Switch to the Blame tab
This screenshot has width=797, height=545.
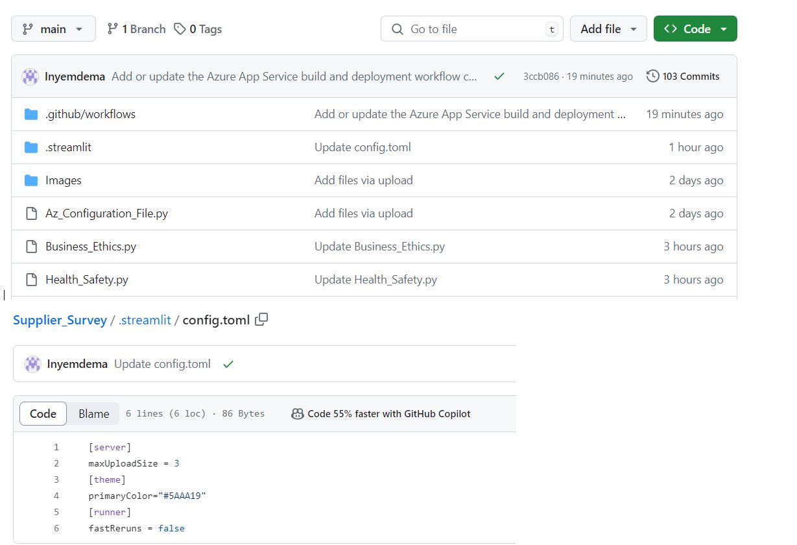pyautogui.click(x=93, y=414)
